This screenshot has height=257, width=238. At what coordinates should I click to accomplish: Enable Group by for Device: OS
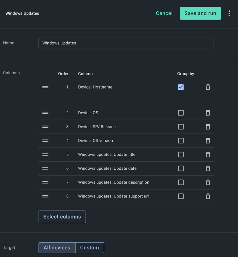pos(181,113)
